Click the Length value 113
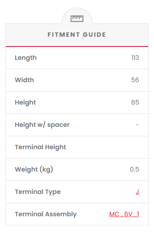 point(135,58)
